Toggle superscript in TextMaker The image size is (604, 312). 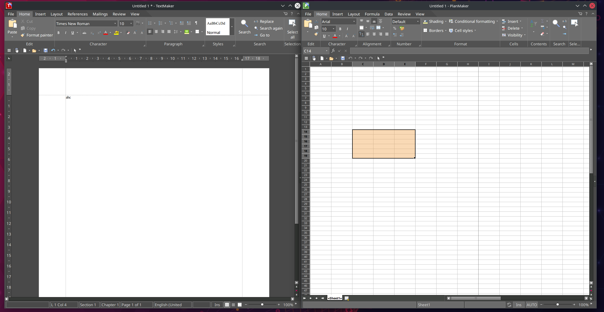coord(99,33)
